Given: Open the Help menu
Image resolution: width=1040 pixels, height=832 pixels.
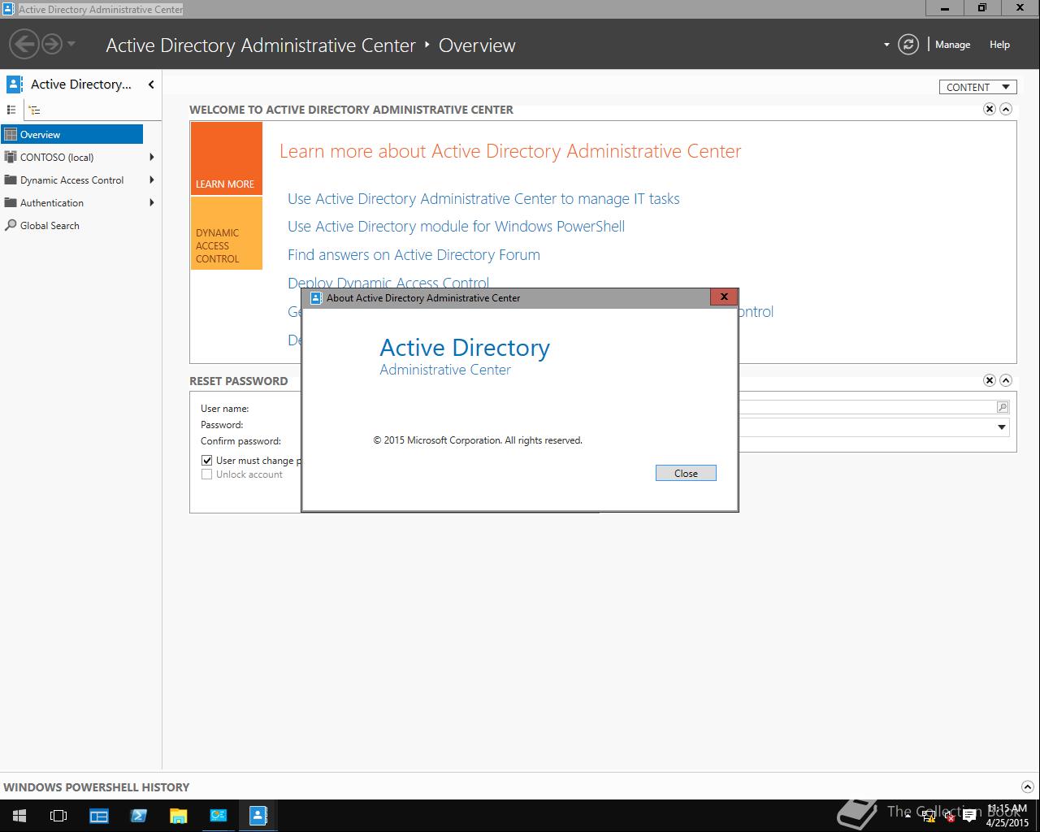Looking at the screenshot, I should click(x=999, y=45).
